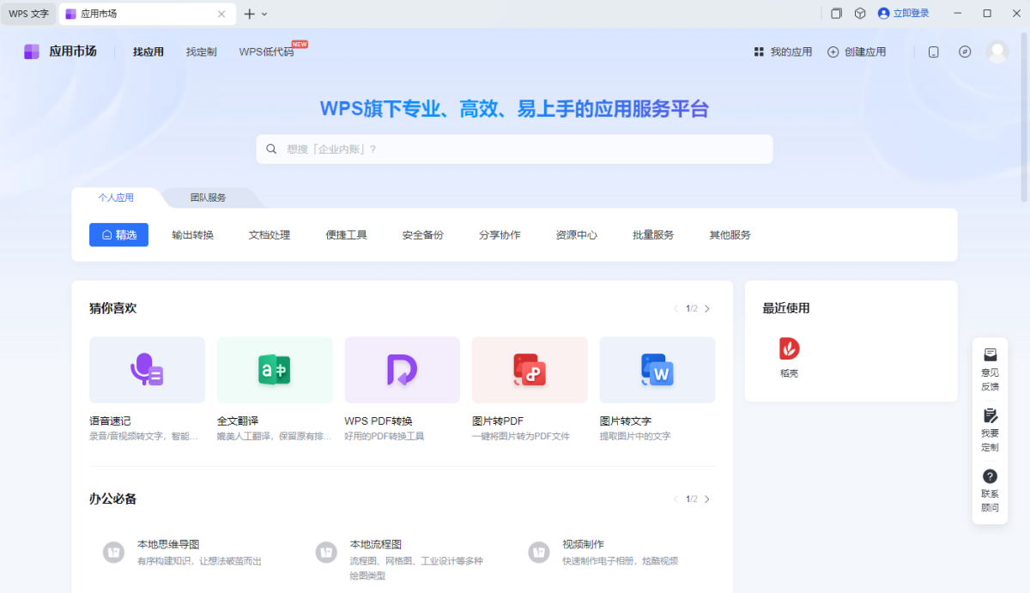Click the 应用市场 purple logo icon
Screen dimensions: 1030x593
point(32,51)
